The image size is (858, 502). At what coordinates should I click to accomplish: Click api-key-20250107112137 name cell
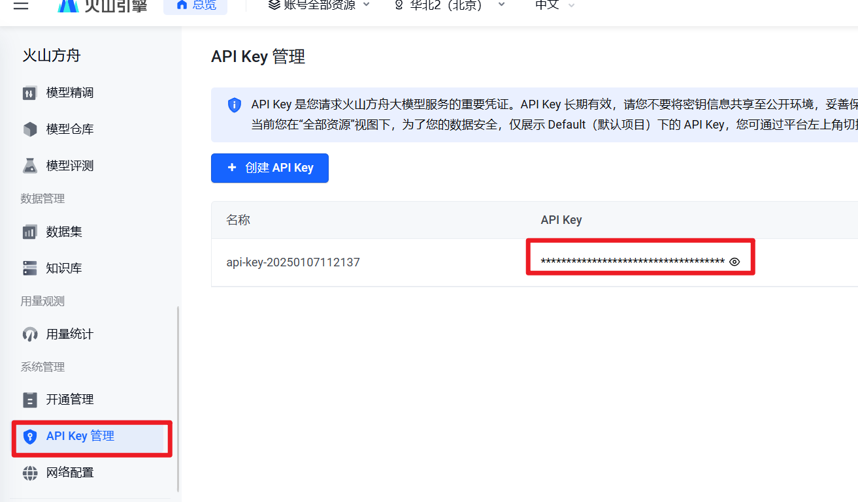coord(293,262)
